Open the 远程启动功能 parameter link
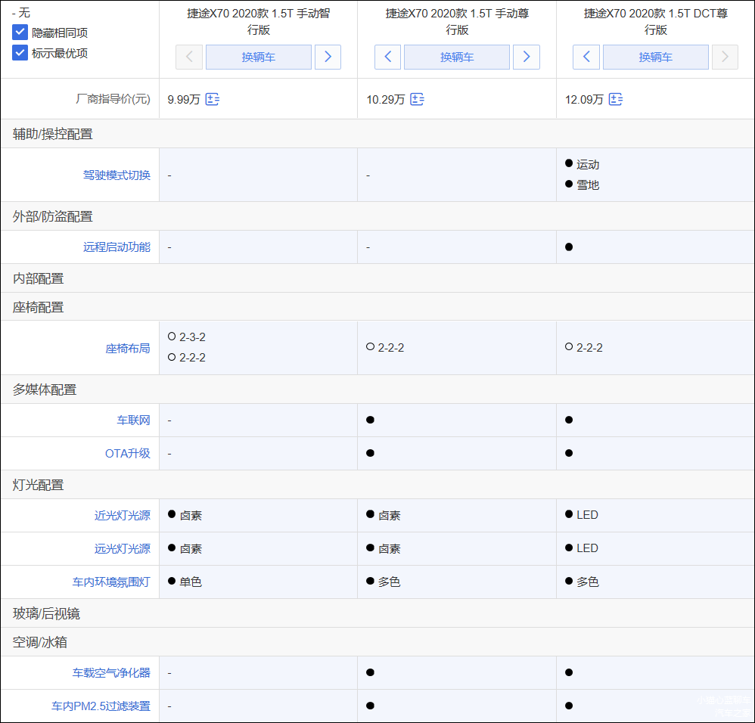The height and width of the screenshot is (723, 755). pyautogui.click(x=117, y=247)
